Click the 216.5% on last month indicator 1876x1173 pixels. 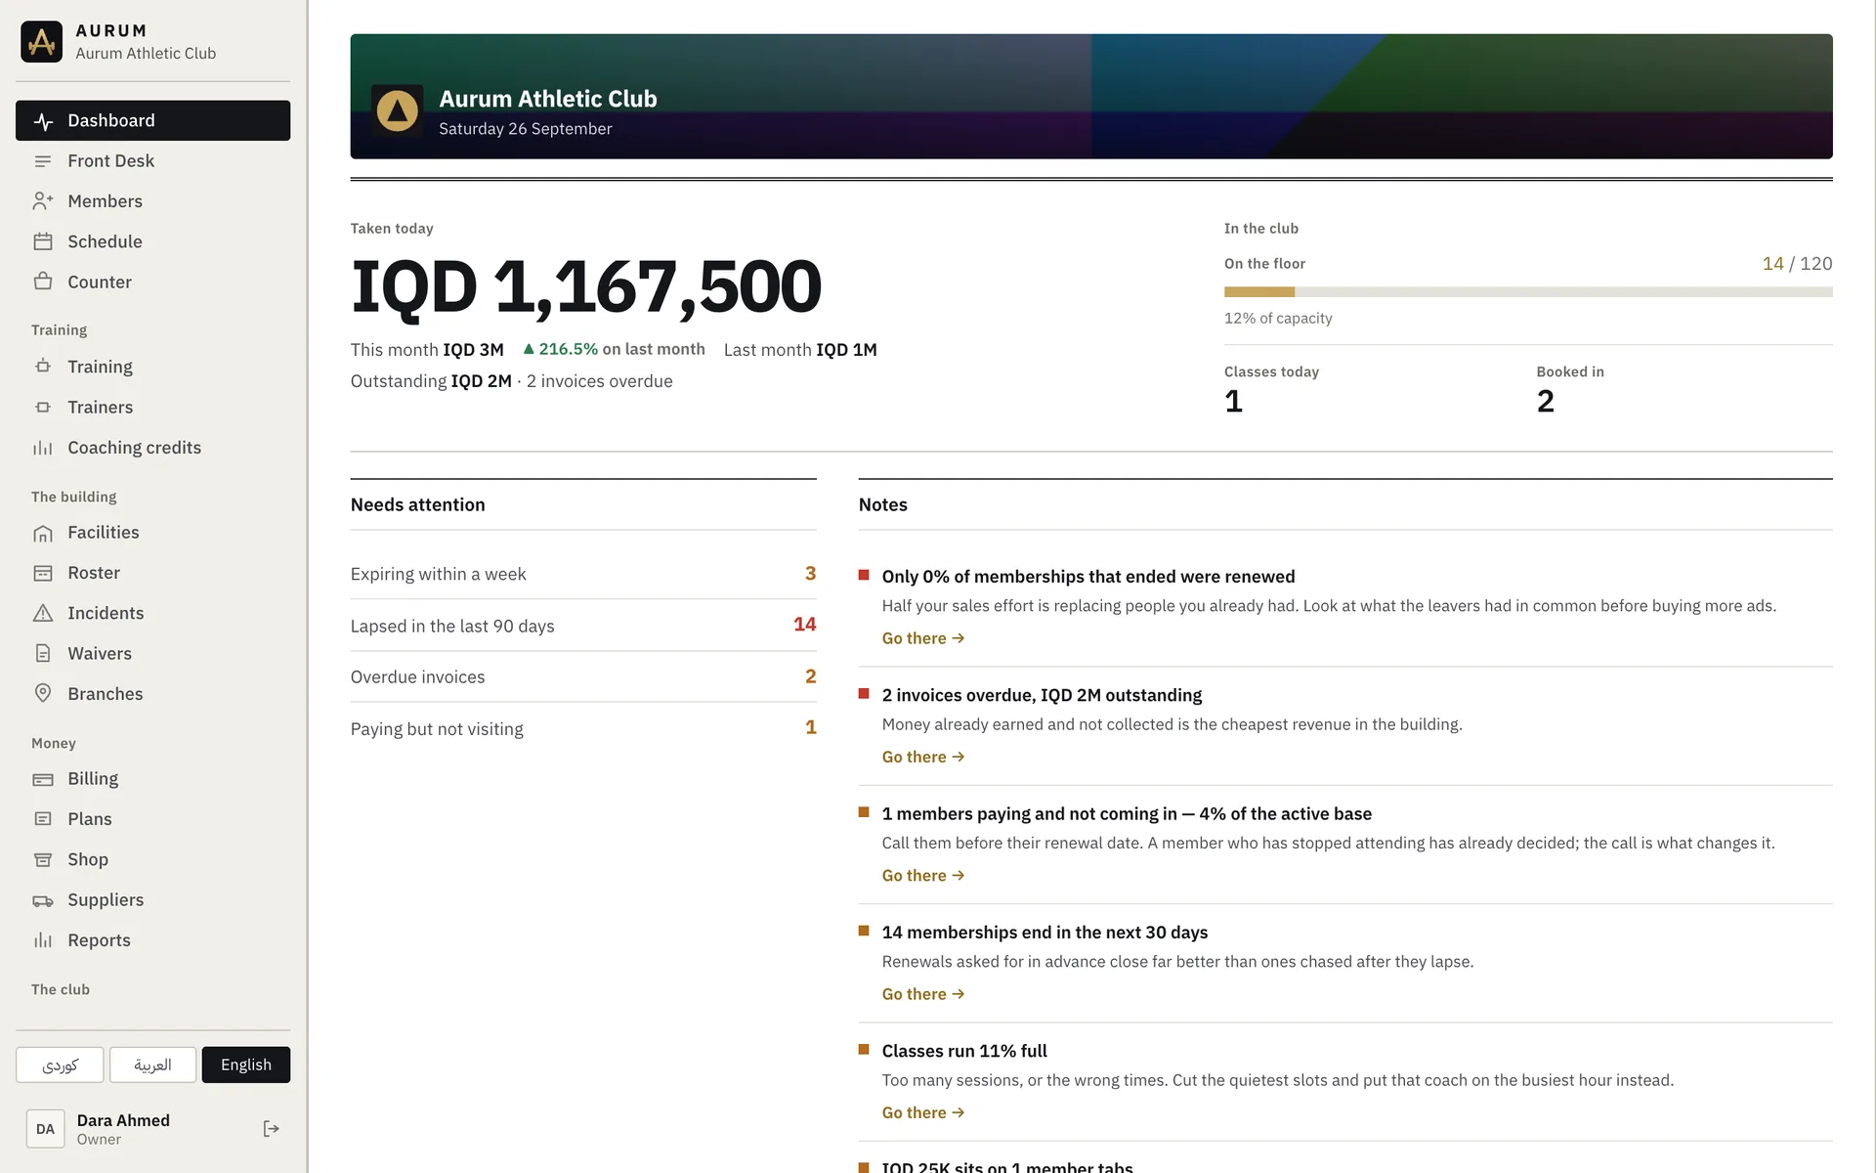(614, 349)
